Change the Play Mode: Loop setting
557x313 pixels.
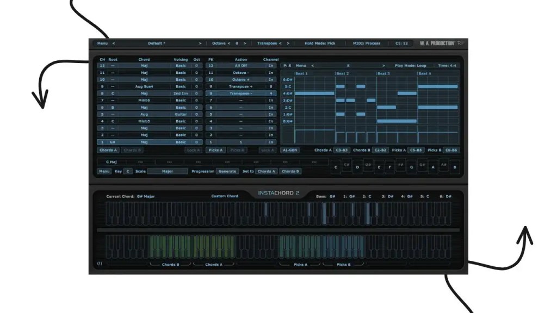410,66
